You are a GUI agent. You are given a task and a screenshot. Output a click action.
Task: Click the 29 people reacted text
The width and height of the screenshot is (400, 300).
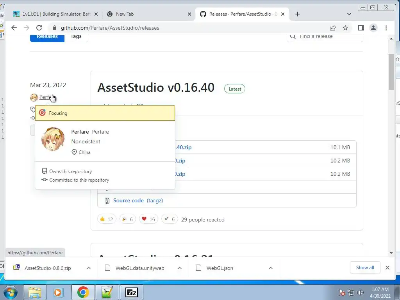[203, 220]
